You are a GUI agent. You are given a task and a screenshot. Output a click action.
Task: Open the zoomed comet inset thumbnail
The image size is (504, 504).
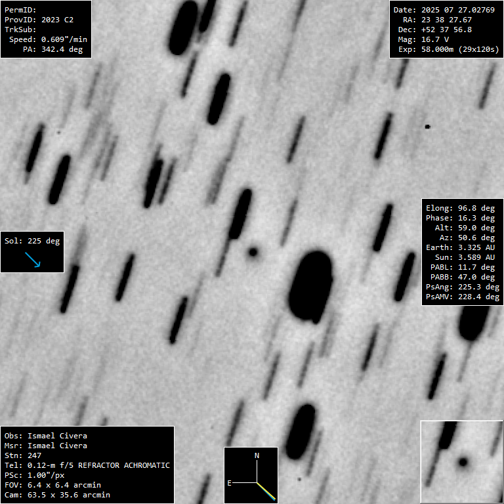click(462, 462)
